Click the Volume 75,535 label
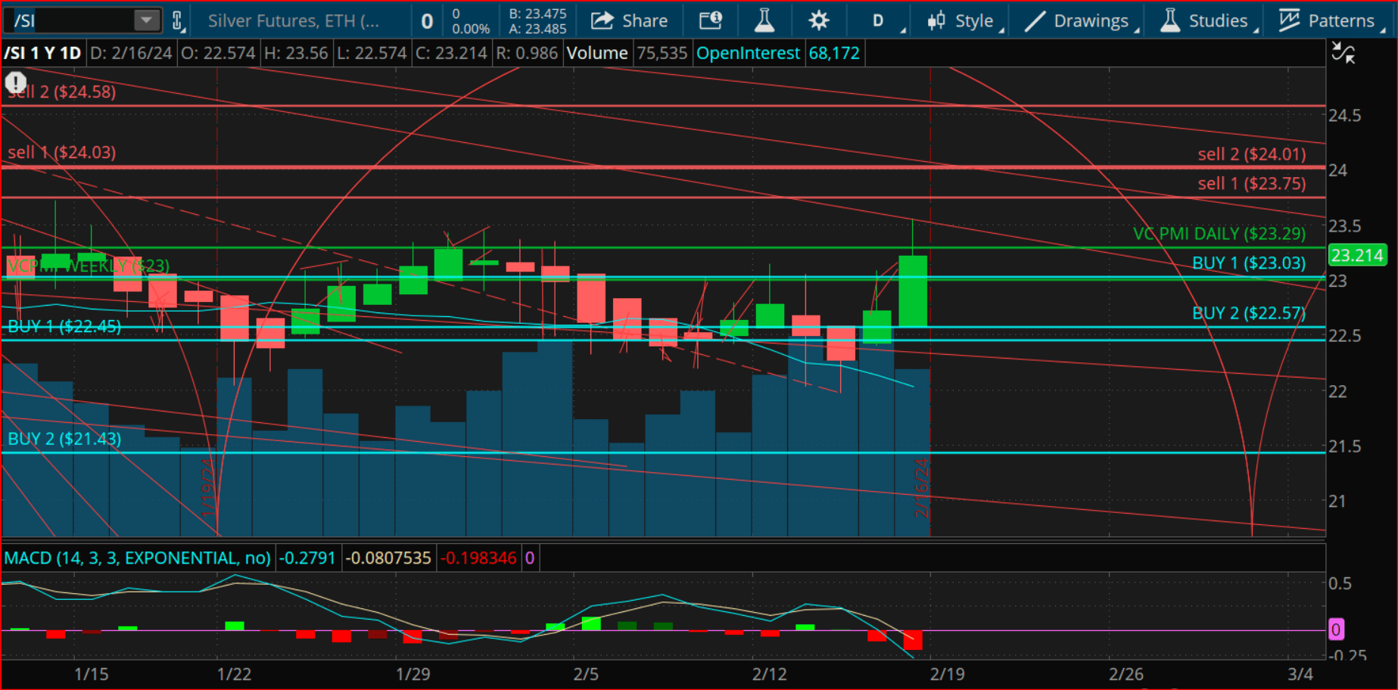This screenshot has width=1398, height=690. click(627, 53)
